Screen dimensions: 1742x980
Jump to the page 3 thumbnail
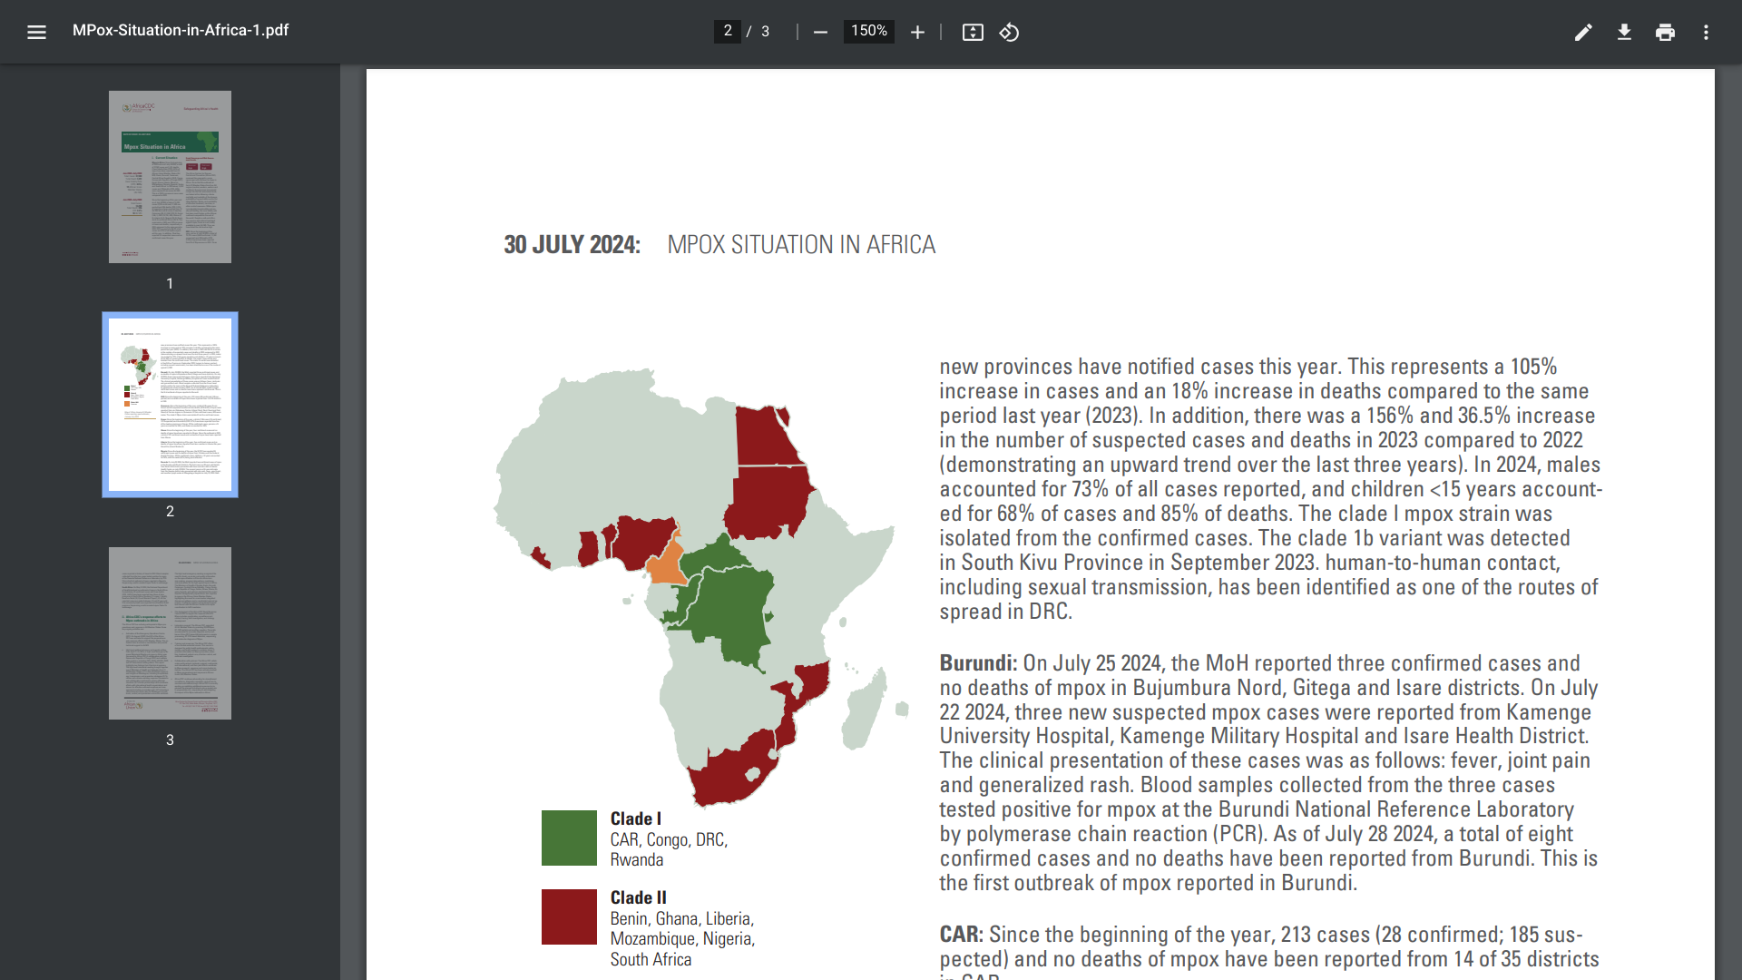pyautogui.click(x=170, y=633)
